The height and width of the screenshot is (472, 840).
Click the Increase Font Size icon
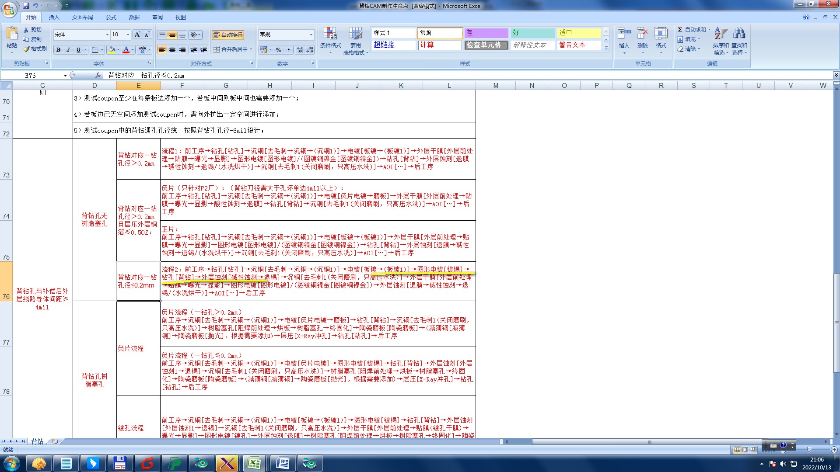[137, 35]
